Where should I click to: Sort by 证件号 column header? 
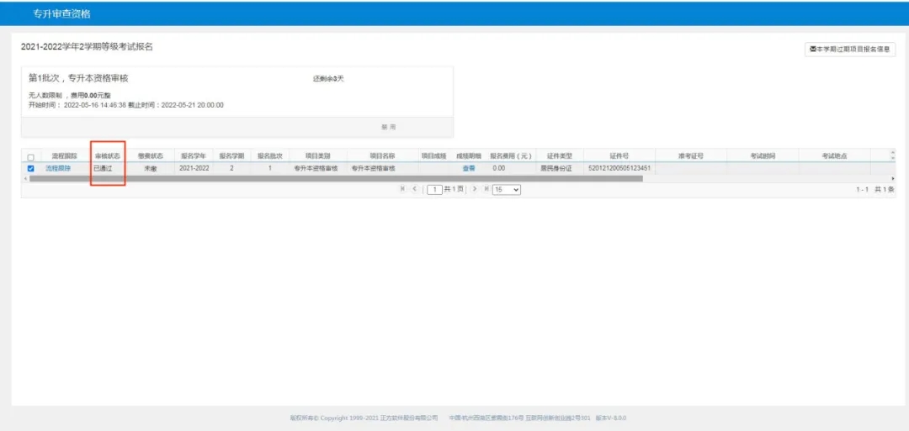click(619, 156)
